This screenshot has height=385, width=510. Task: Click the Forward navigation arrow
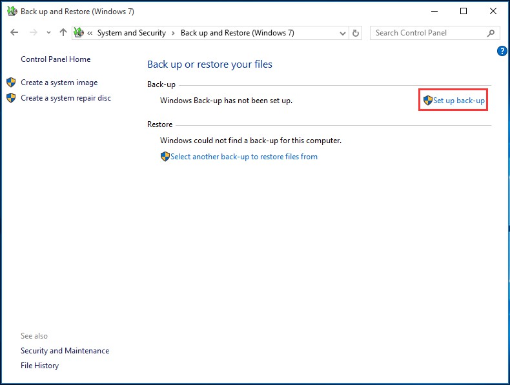(x=33, y=32)
